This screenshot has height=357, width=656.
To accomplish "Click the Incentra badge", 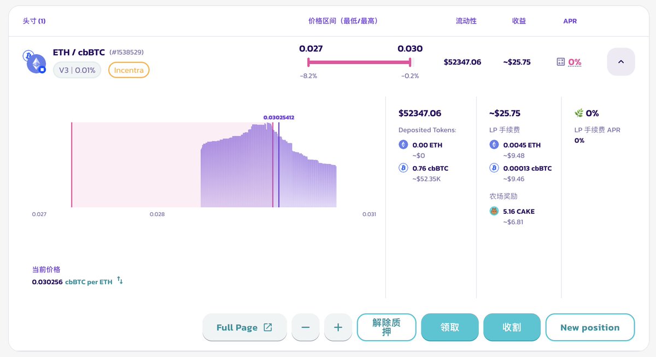I will (128, 70).
